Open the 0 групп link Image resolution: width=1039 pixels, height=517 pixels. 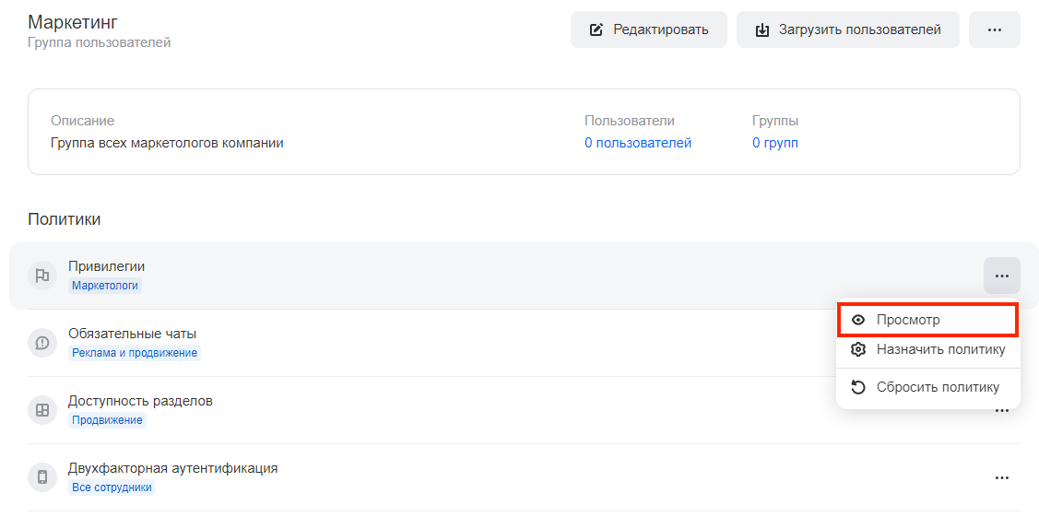[x=775, y=143]
